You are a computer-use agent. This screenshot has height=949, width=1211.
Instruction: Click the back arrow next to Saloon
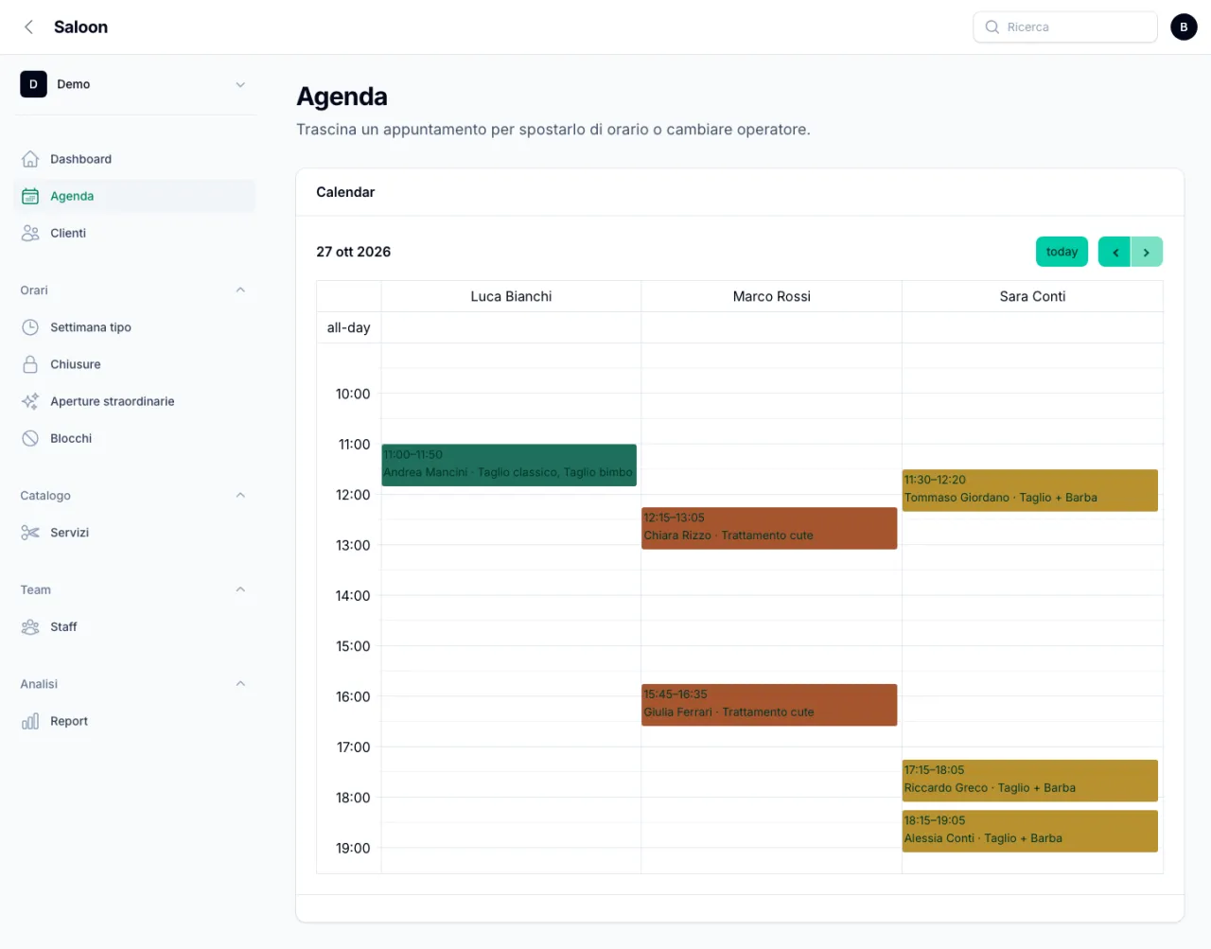point(28,26)
